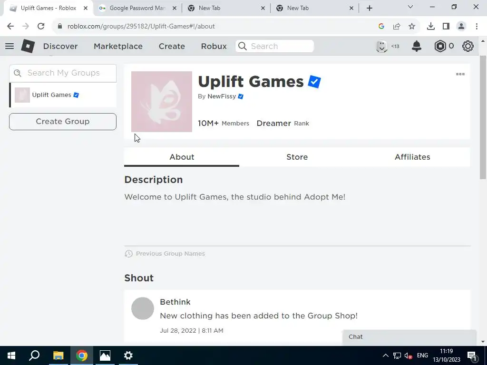The height and width of the screenshot is (365, 487).
Task: Select Uplift Games in my groups list
Action: click(63, 95)
